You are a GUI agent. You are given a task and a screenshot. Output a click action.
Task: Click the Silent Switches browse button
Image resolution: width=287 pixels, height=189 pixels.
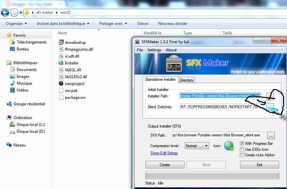point(270,107)
